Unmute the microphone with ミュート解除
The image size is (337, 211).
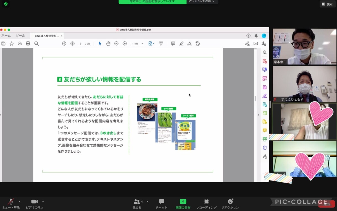(11, 204)
